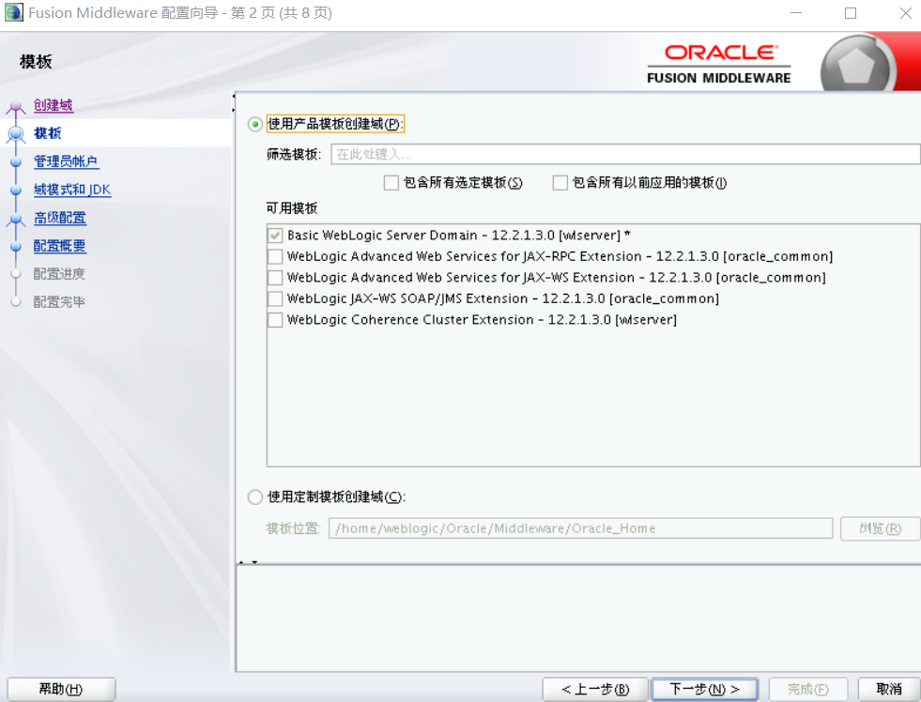
Task: Minimize the configuration wizard window
Action: click(x=796, y=13)
